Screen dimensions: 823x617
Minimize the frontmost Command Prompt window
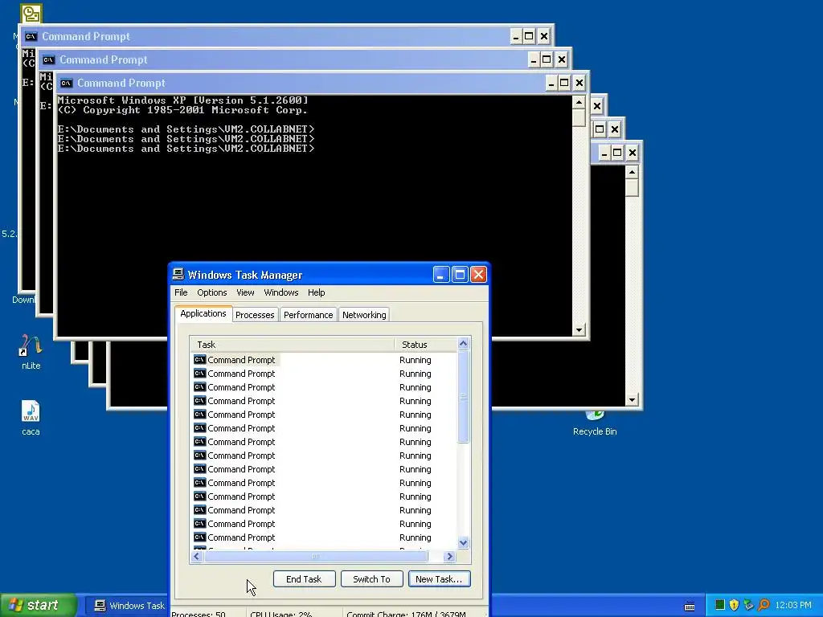[551, 83]
